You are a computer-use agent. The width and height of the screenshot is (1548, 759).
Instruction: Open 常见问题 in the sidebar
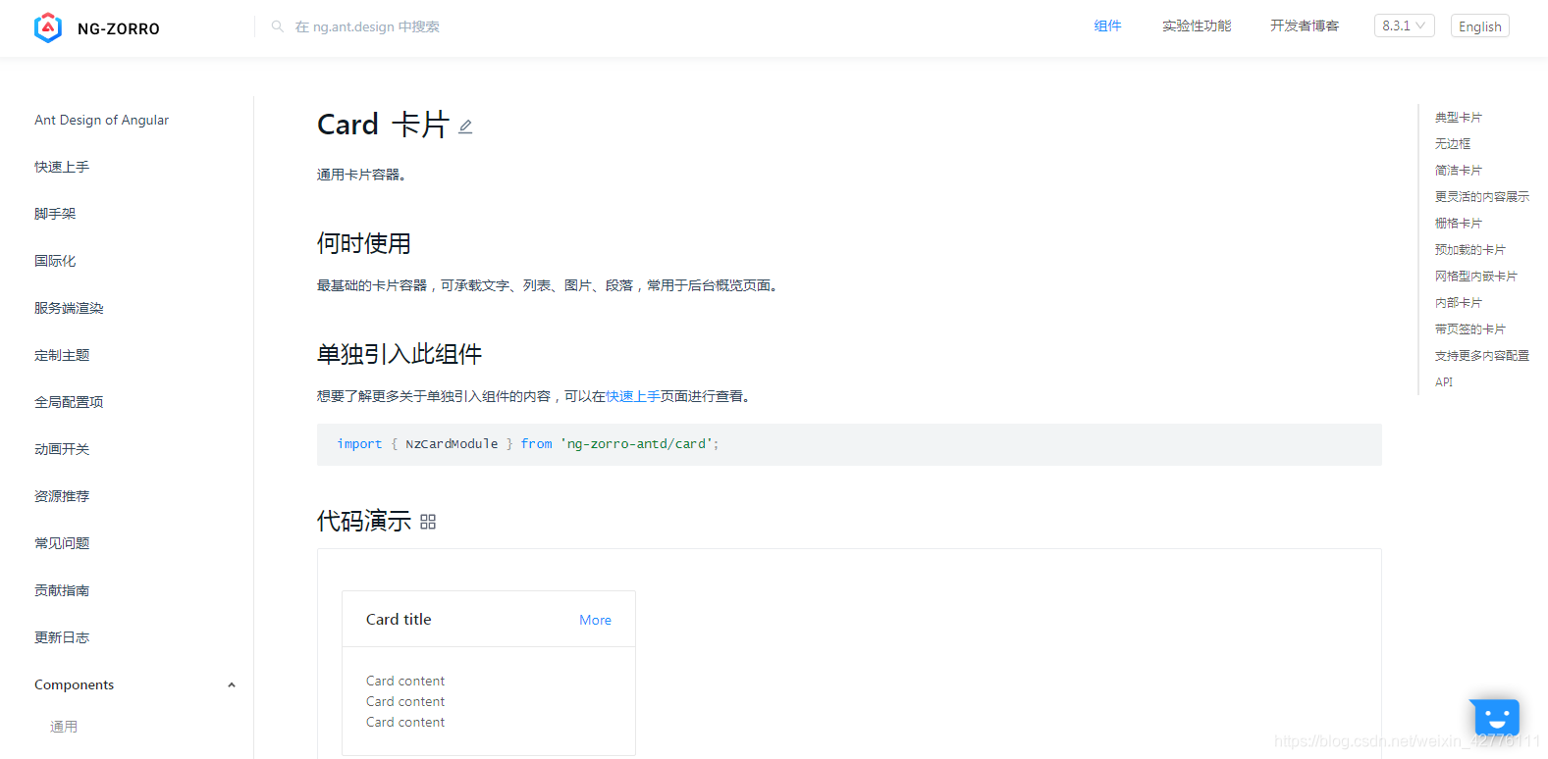coord(62,543)
